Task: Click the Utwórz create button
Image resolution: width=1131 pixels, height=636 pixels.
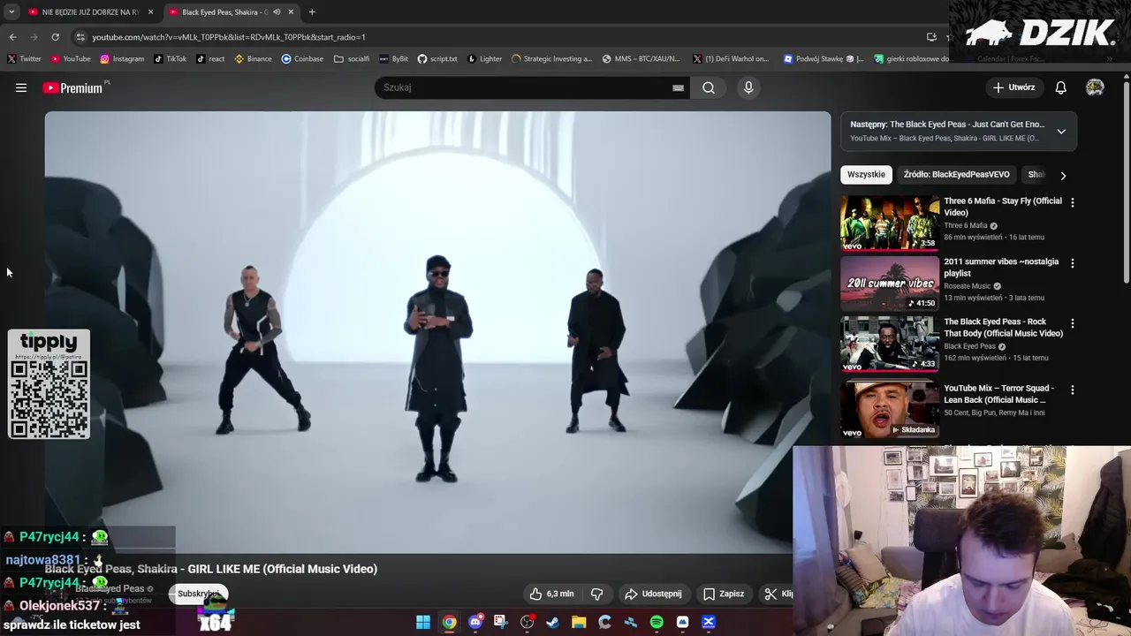Action: (x=1013, y=87)
